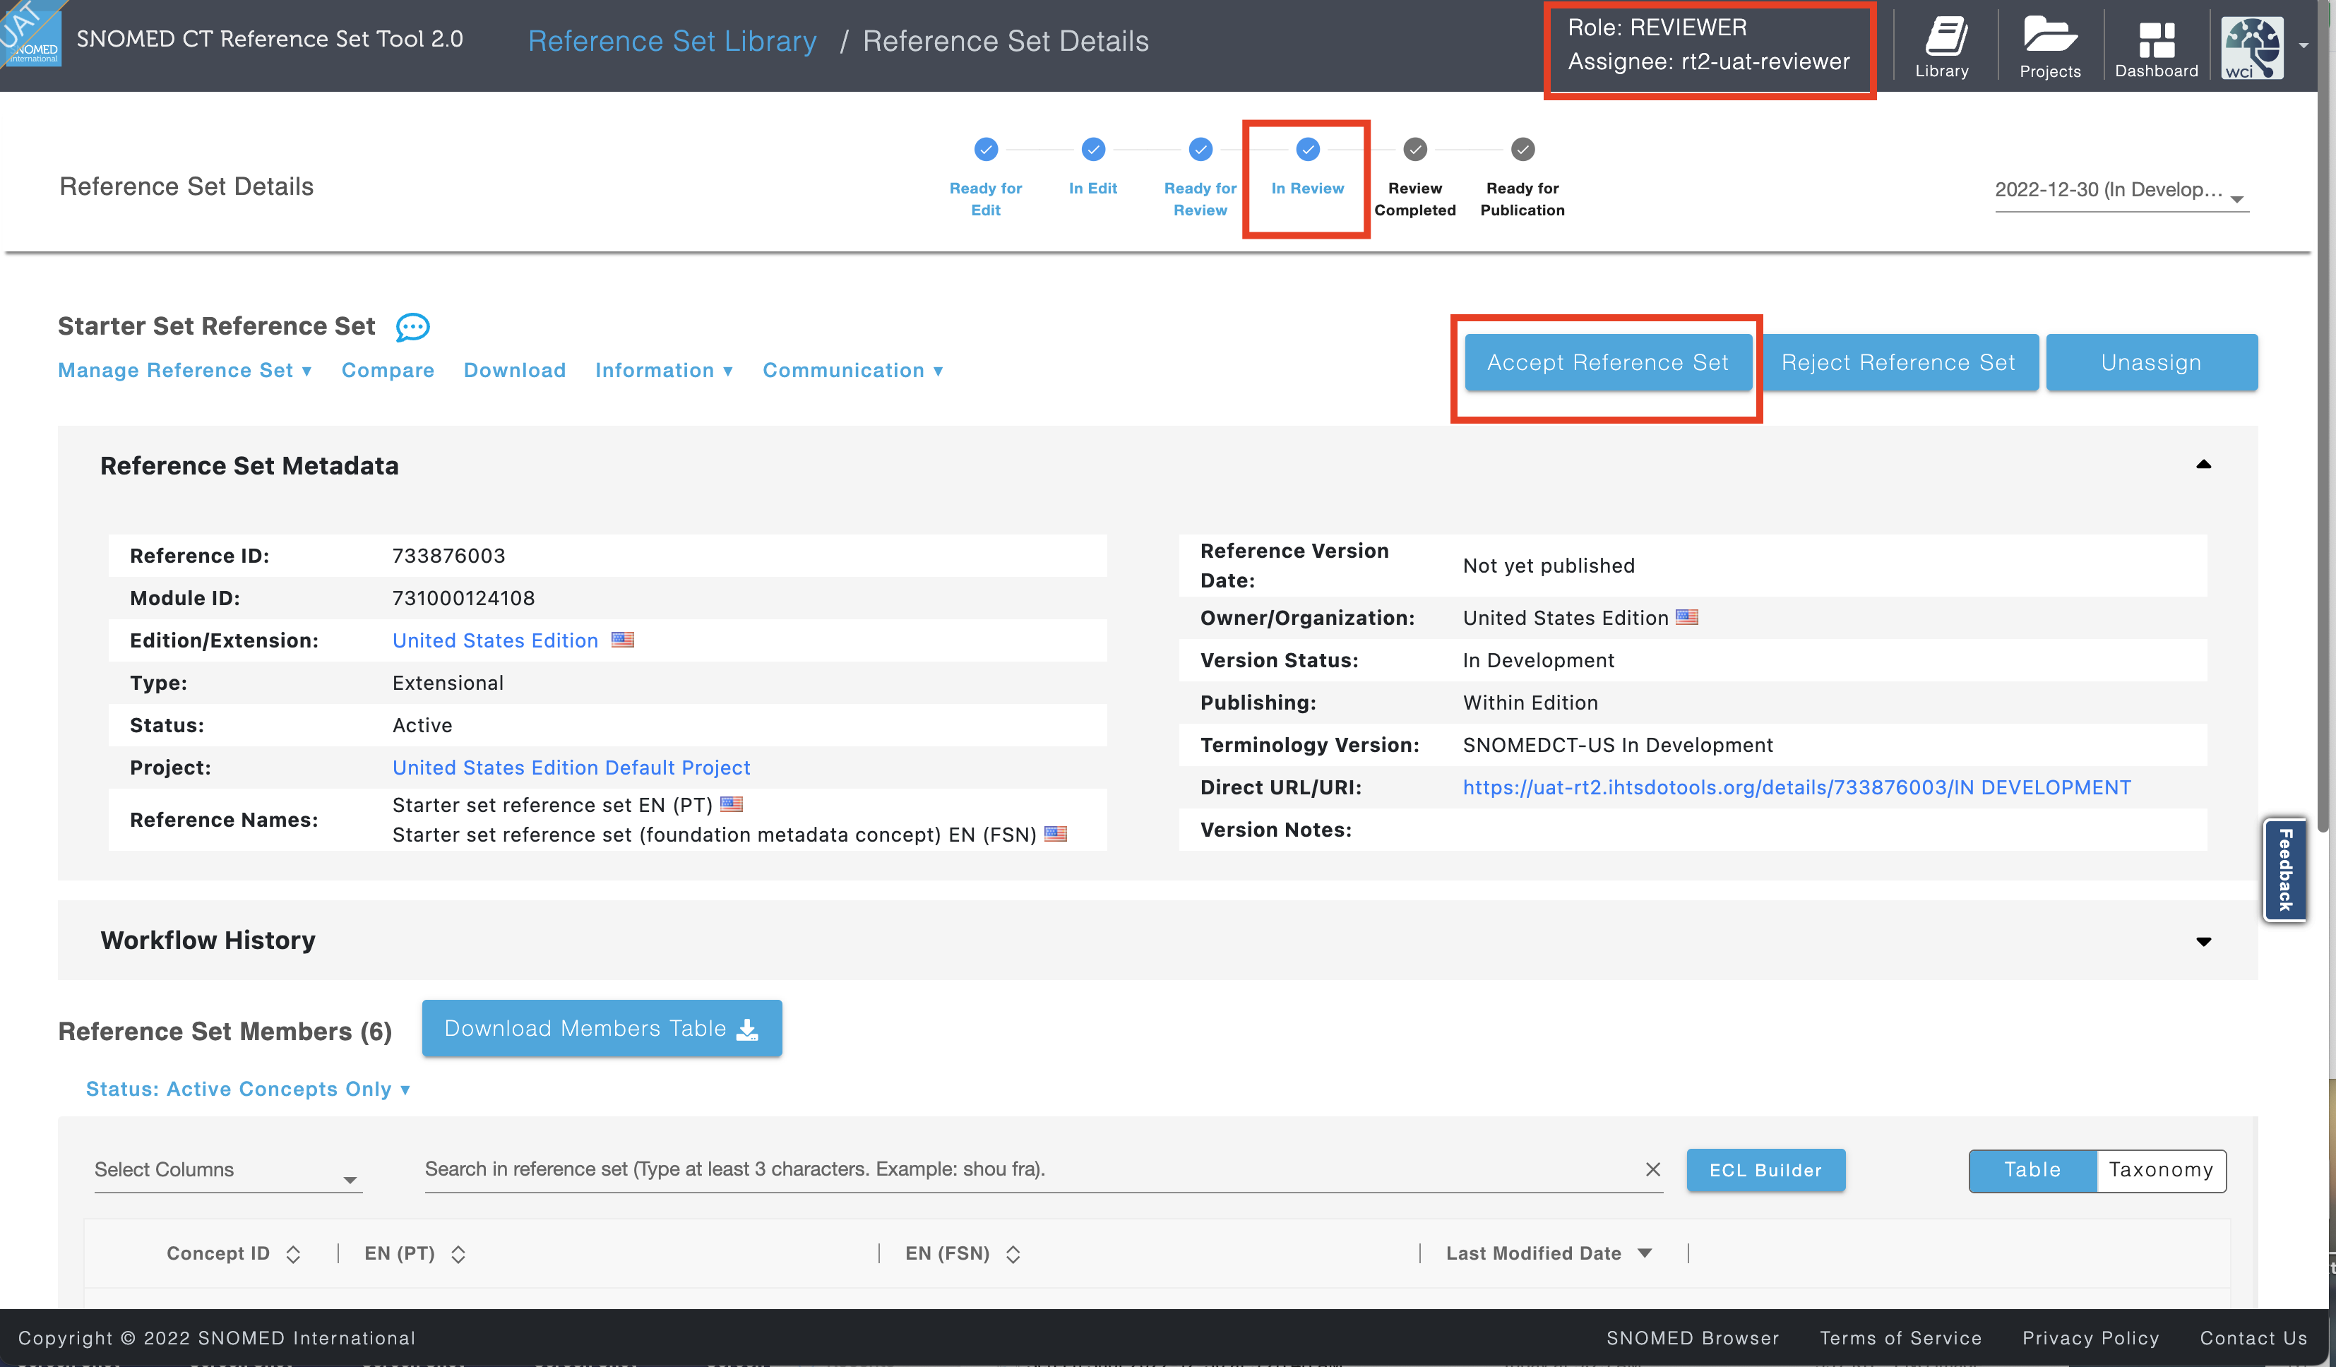Click Download Members Table button
The width and height of the screenshot is (2336, 1367).
(602, 1028)
